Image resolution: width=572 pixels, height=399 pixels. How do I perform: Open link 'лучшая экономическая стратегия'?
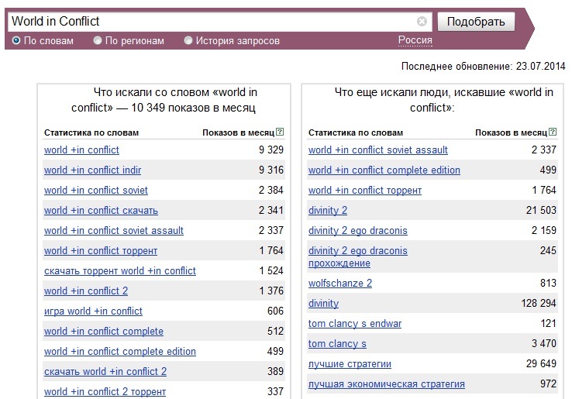pos(387,384)
